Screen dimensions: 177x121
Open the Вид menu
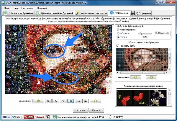click(x=16, y=8)
